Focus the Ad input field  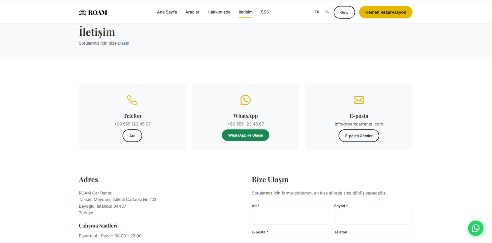click(x=291, y=218)
